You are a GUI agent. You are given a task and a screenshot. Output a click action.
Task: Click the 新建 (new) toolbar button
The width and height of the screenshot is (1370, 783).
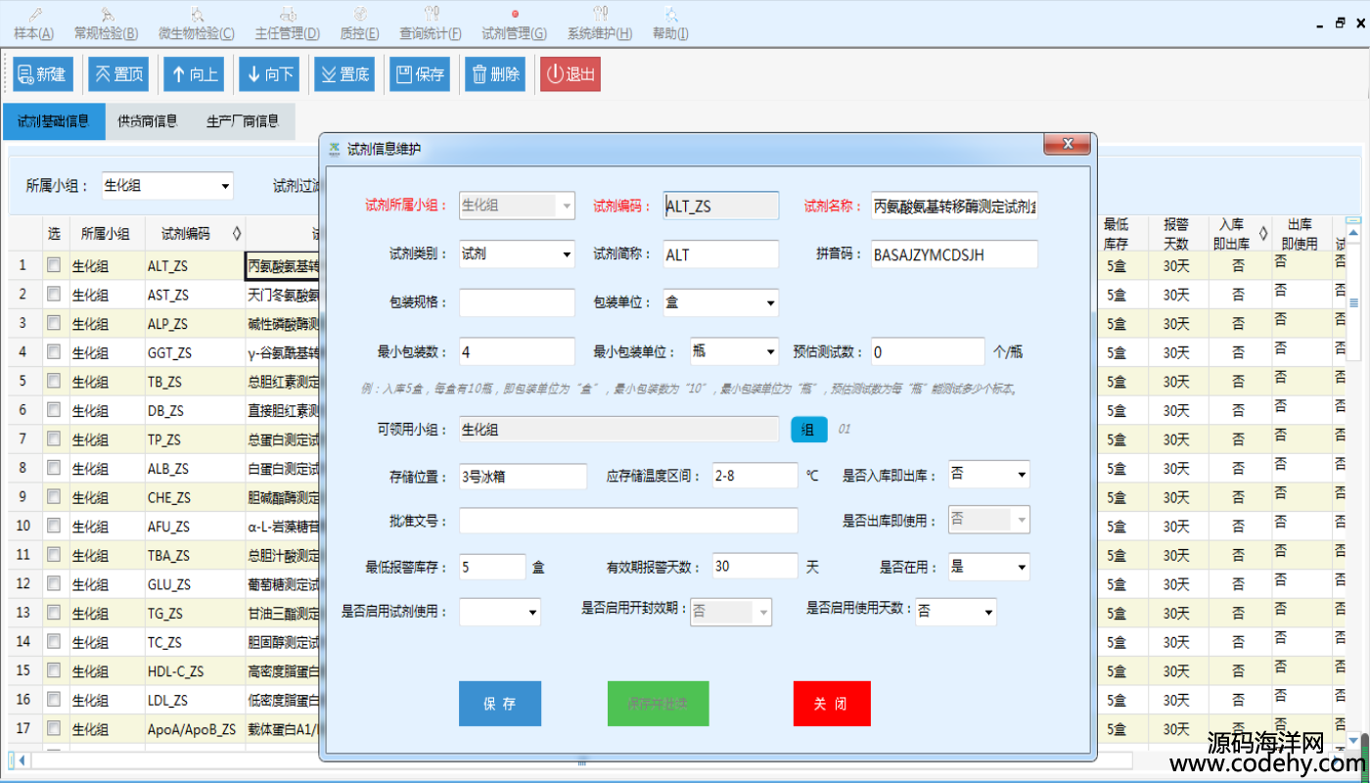[43, 73]
